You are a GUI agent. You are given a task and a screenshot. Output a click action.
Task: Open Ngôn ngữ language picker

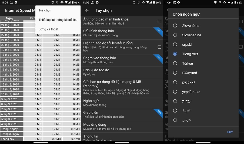click(x=122, y=103)
